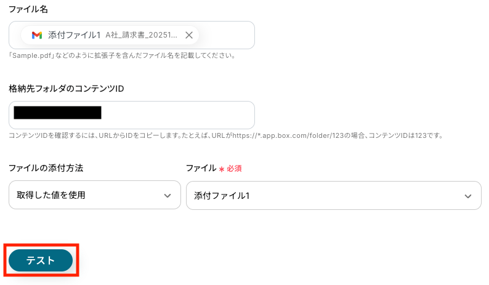The image size is (489, 285).
Task: Click the ファイル名 field label
Action: point(28,9)
